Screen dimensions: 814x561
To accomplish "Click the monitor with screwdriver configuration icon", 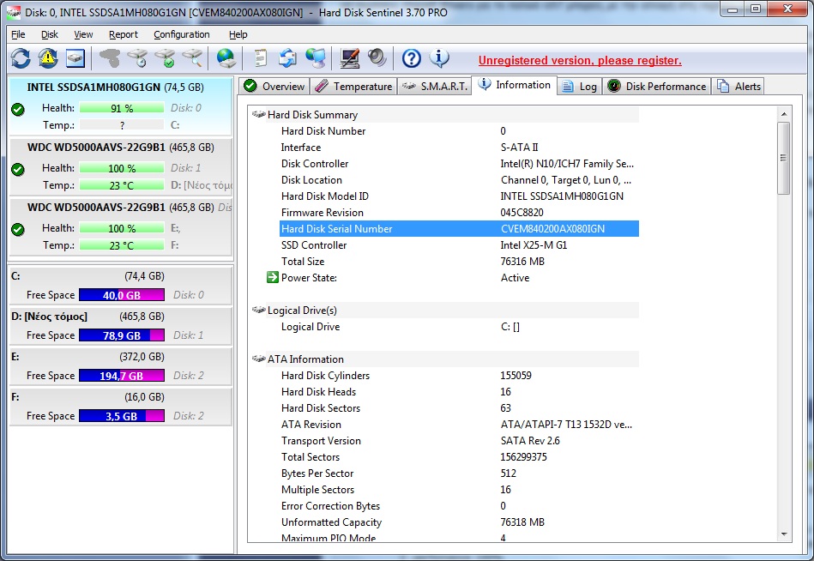I will coord(349,58).
